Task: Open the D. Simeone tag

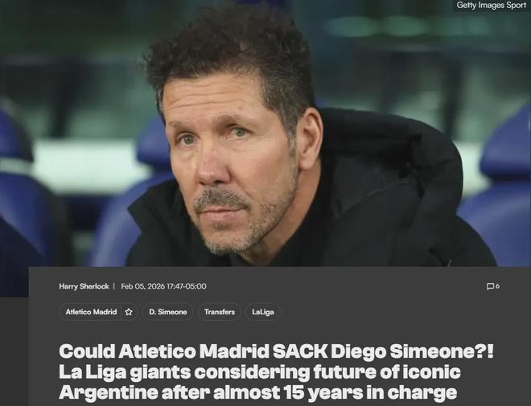Action: 168,312
